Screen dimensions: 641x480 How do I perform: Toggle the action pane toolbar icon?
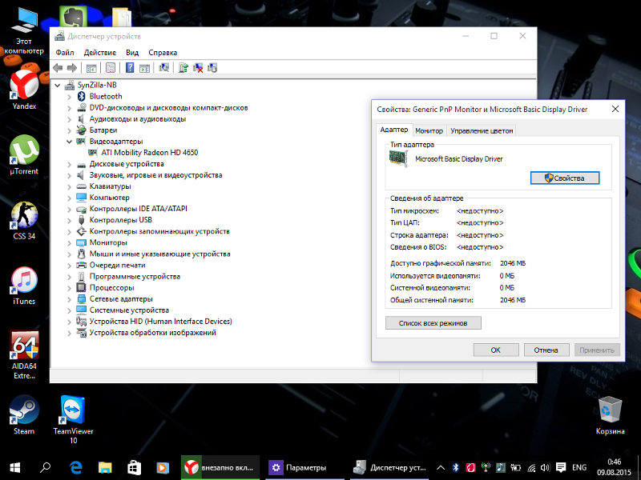(144, 68)
